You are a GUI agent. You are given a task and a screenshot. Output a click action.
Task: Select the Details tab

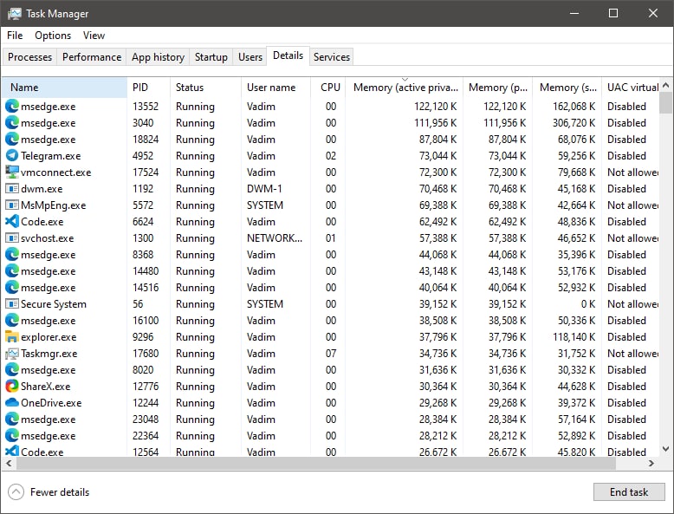(288, 56)
